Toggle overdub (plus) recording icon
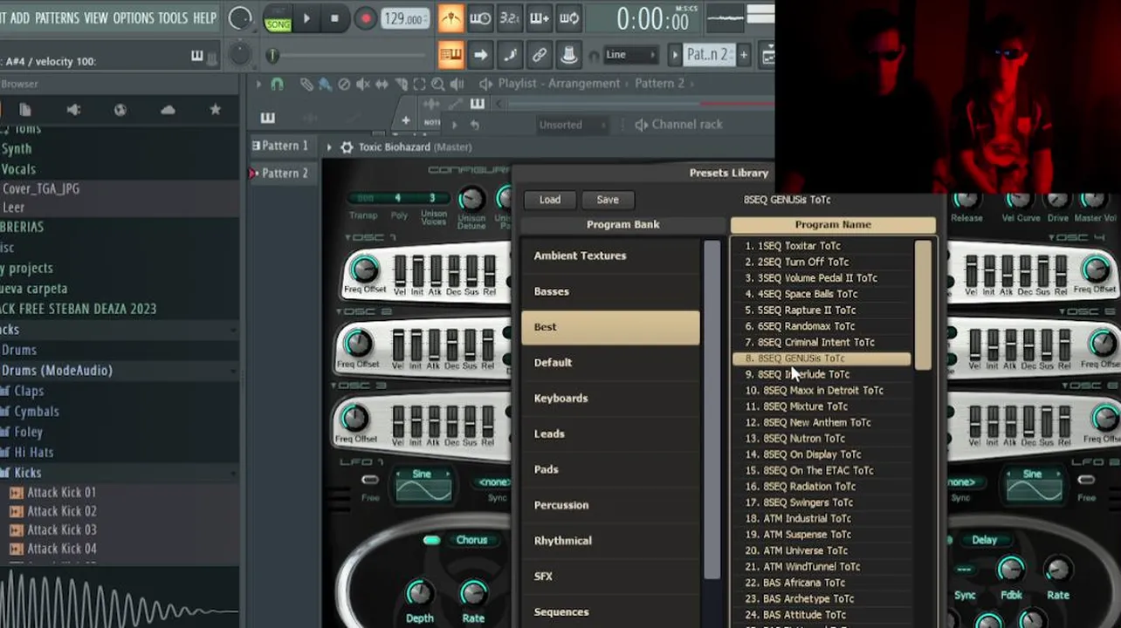This screenshot has height=628, width=1121. pyautogui.click(x=540, y=18)
